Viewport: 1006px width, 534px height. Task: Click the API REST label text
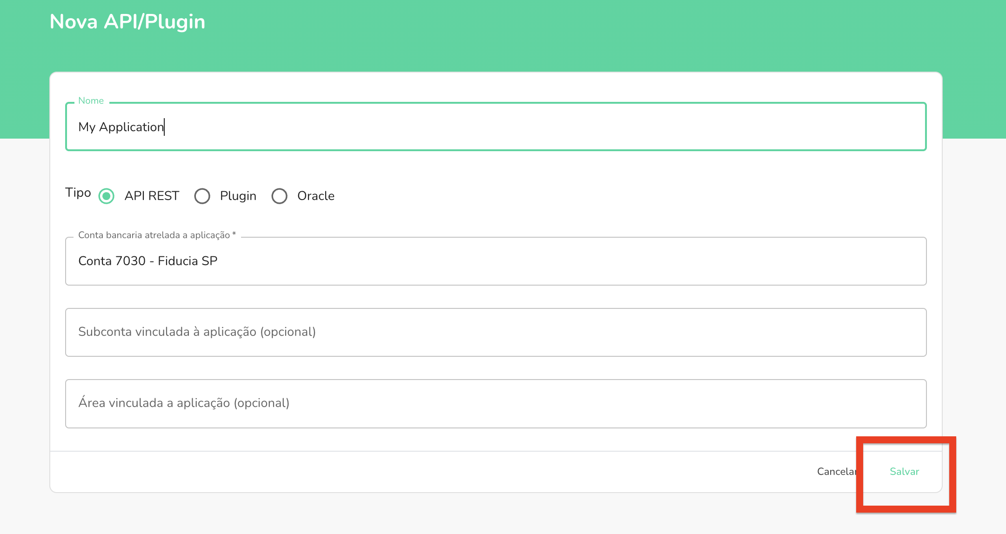pyautogui.click(x=152, y=196)
